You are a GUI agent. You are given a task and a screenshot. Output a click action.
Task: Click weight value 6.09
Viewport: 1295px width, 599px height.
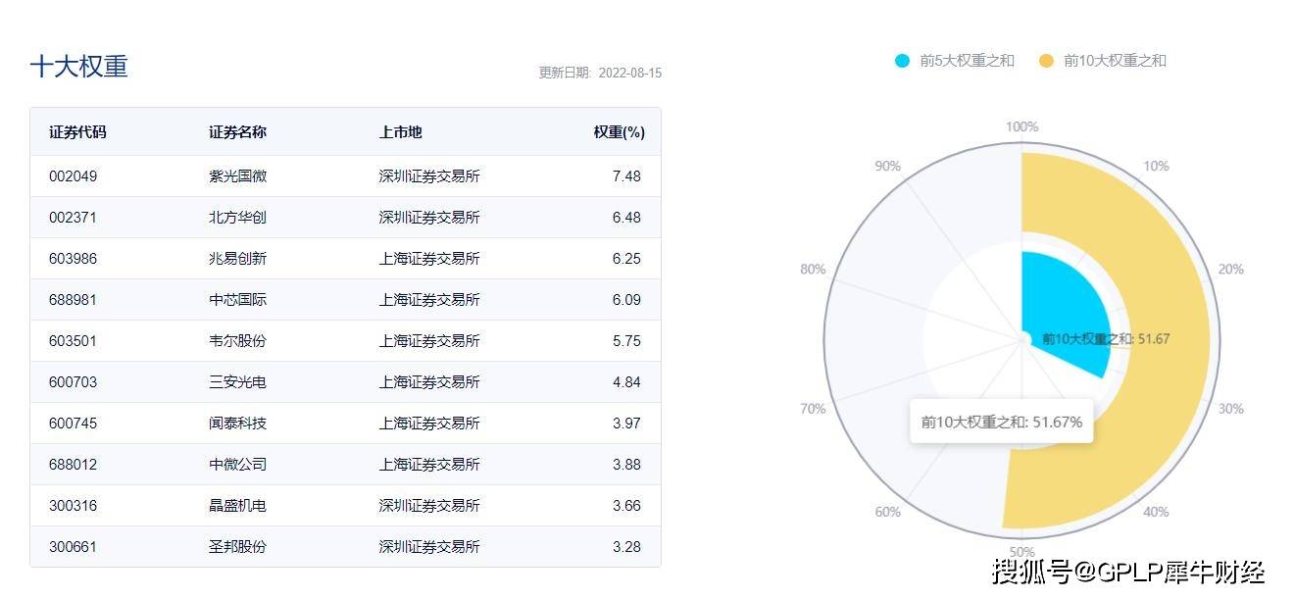pyautogui.click(x=626, y=300)
